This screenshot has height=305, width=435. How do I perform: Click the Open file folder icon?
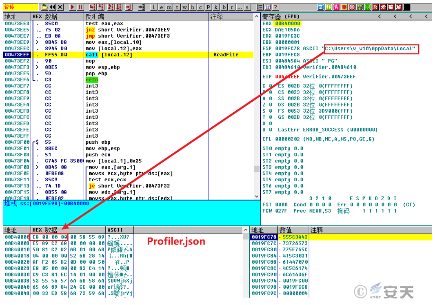pos(44,7)
